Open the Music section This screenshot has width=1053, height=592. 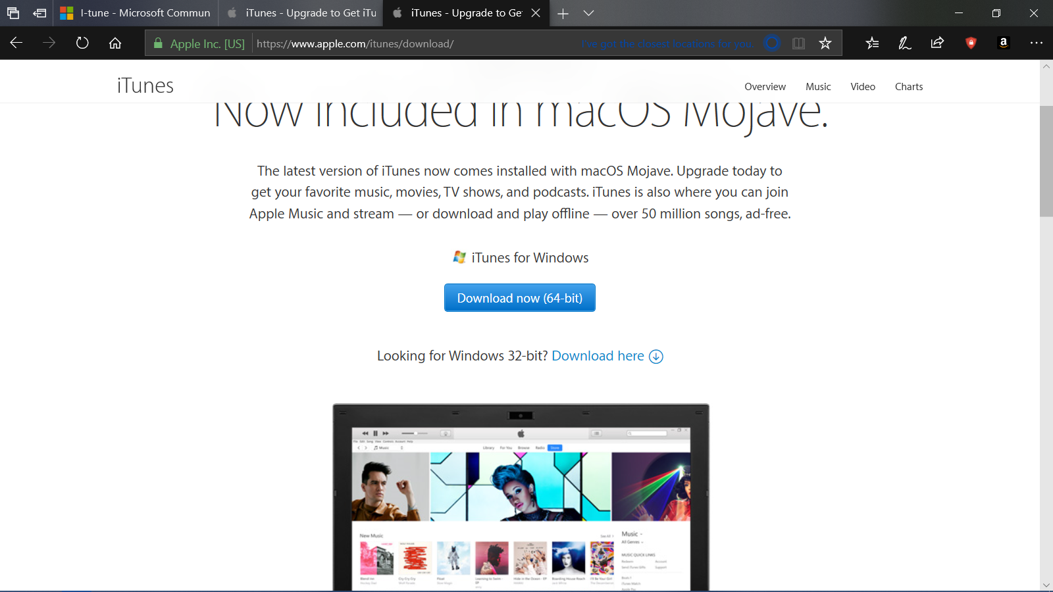[x=818, y=87]
